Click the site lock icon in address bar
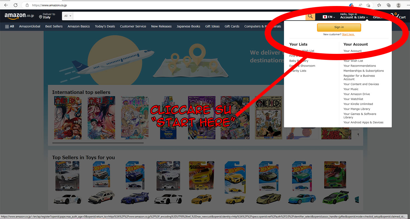This screenshot has height=219, width=410. tap(27, 5)
